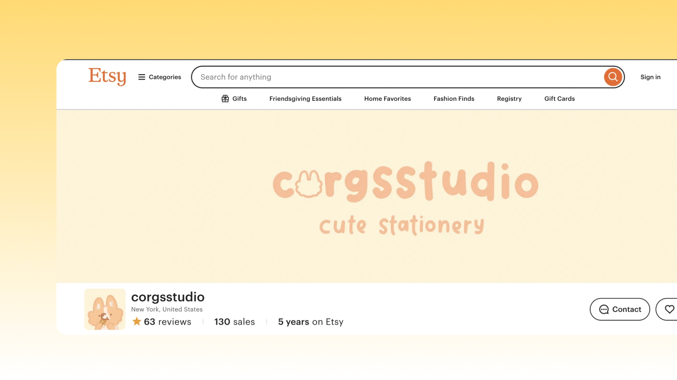Click the gold review star icon
The image size is (677, 380).
point(137,321)
